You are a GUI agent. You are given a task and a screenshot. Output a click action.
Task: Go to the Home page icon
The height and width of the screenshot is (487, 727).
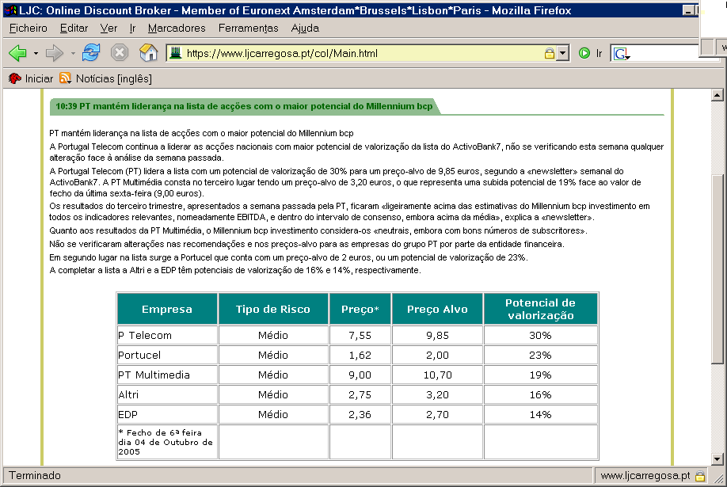148,53
